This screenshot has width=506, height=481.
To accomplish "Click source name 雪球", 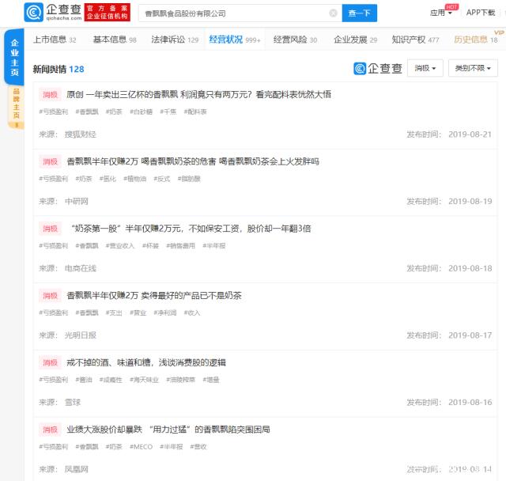I will click(x=73, y=402).
